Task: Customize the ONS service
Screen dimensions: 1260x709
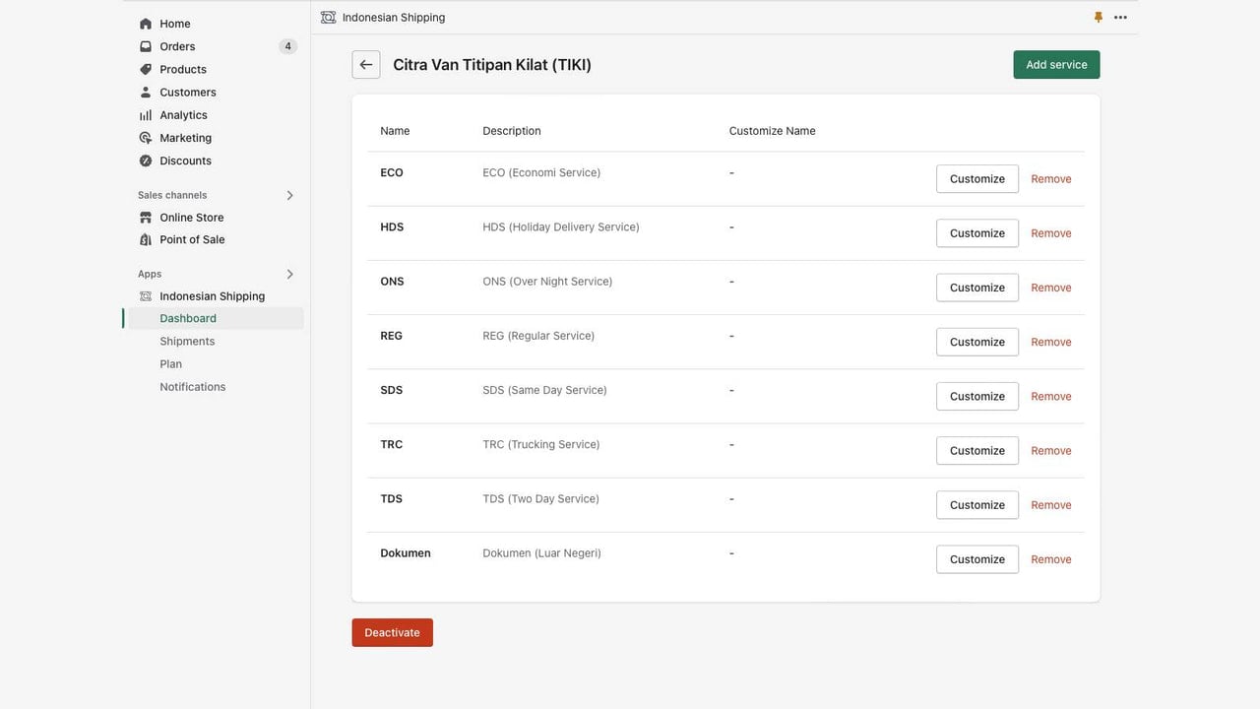Action: (977, 288)
